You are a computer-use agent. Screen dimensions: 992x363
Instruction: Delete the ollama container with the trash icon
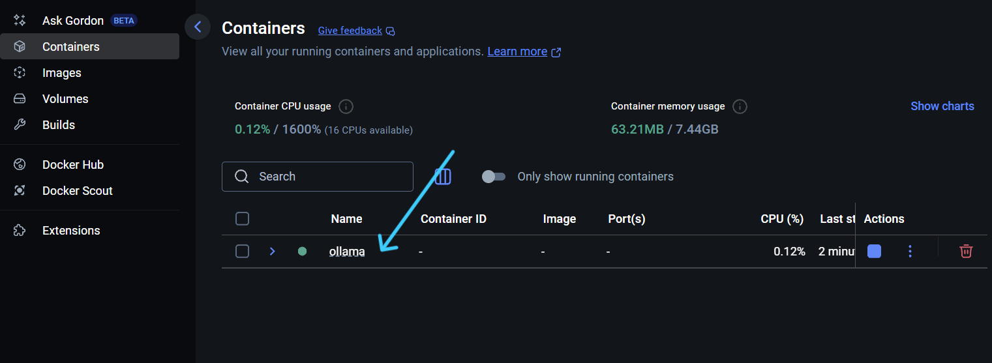click(x=967, y=251)
